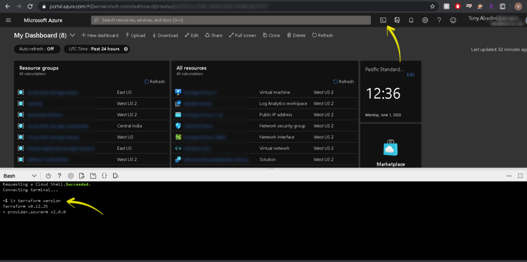Open a new Cloud Shell session icon

93,176
